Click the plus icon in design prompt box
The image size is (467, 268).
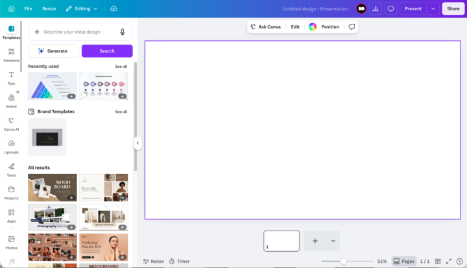pos(37,32)
